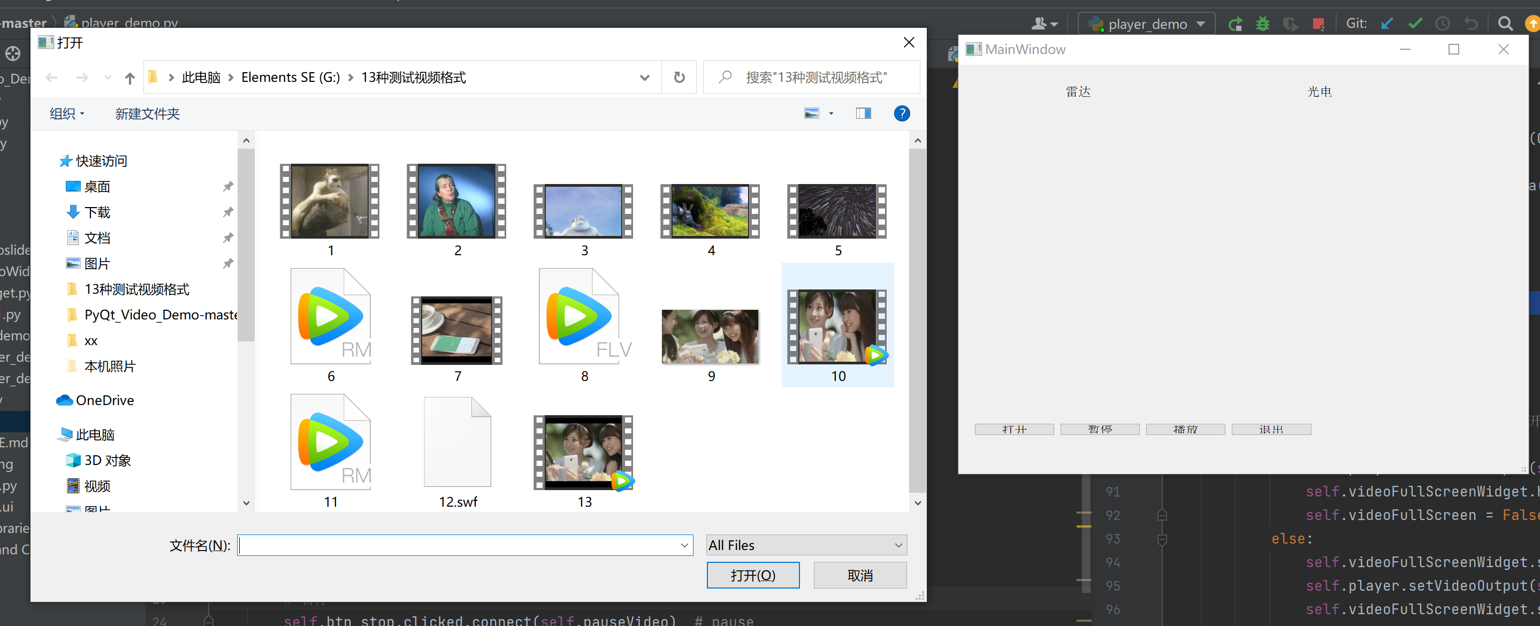
Task: Expand the file name history dropdown
Action: click(x=684, y=545)
